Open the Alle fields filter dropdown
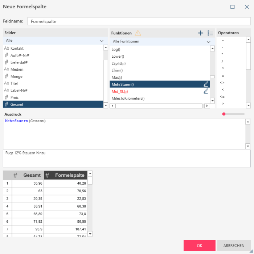The height and width of the screenshot is (254, 254). click(x=55, y=41)
